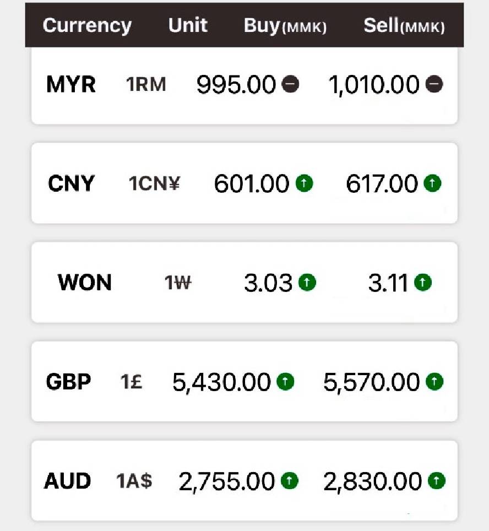The width and height of the screenshot is (489, 531).
Task: Click the 1CN¥ unit label
Action: tap(154, 183)
